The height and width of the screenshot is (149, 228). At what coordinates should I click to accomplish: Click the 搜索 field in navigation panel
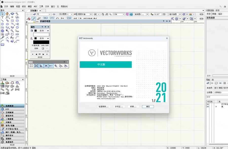click(x=217, y=97)
